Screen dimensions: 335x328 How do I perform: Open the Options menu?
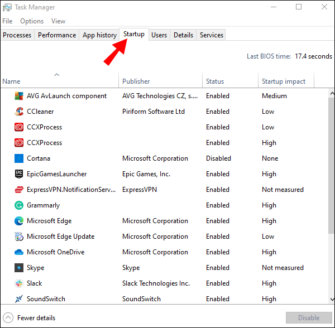pos(32,21)
